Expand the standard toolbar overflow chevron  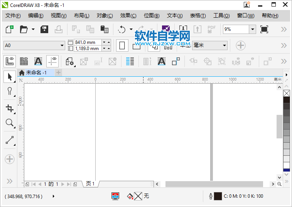[x=284, y=29]
